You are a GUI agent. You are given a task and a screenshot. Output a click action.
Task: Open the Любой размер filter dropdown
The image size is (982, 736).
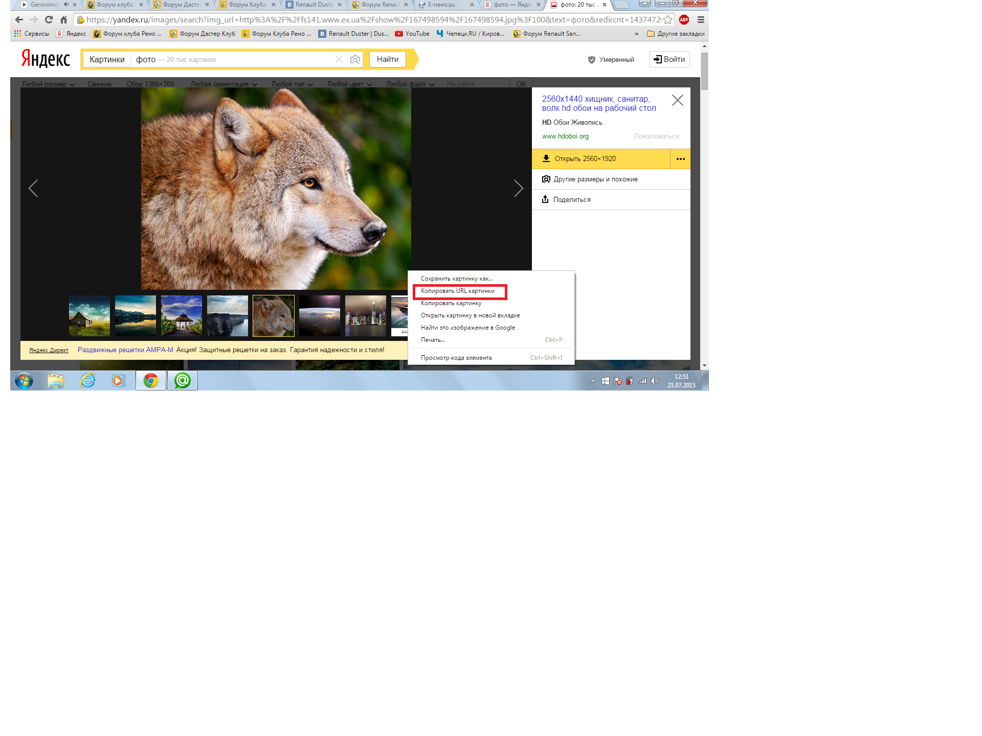click(48, 84)
